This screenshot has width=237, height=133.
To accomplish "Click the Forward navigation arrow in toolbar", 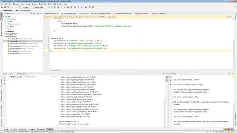I will tap(16, 7).
